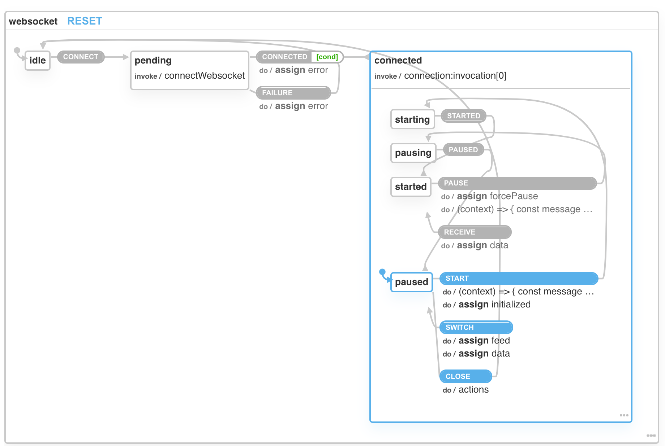665x446 pixels.
Task: Select the idle state node
Action: click(x=38, y=60)
